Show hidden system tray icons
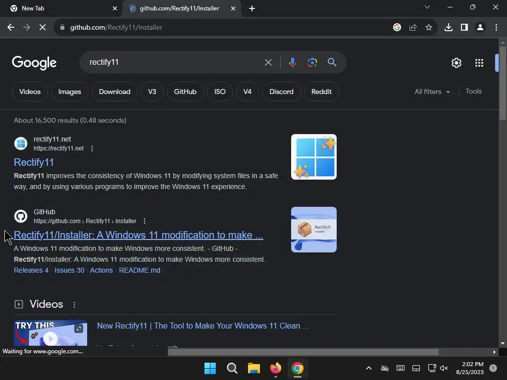The width and height of the screenshot is (507, 380). pos(368,368)
